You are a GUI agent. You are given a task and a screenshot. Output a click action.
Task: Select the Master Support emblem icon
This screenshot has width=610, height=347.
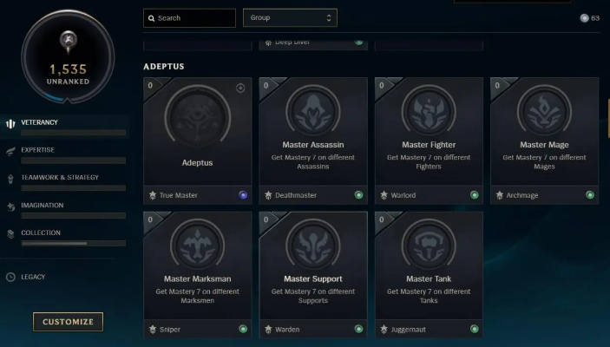(313, 245)
